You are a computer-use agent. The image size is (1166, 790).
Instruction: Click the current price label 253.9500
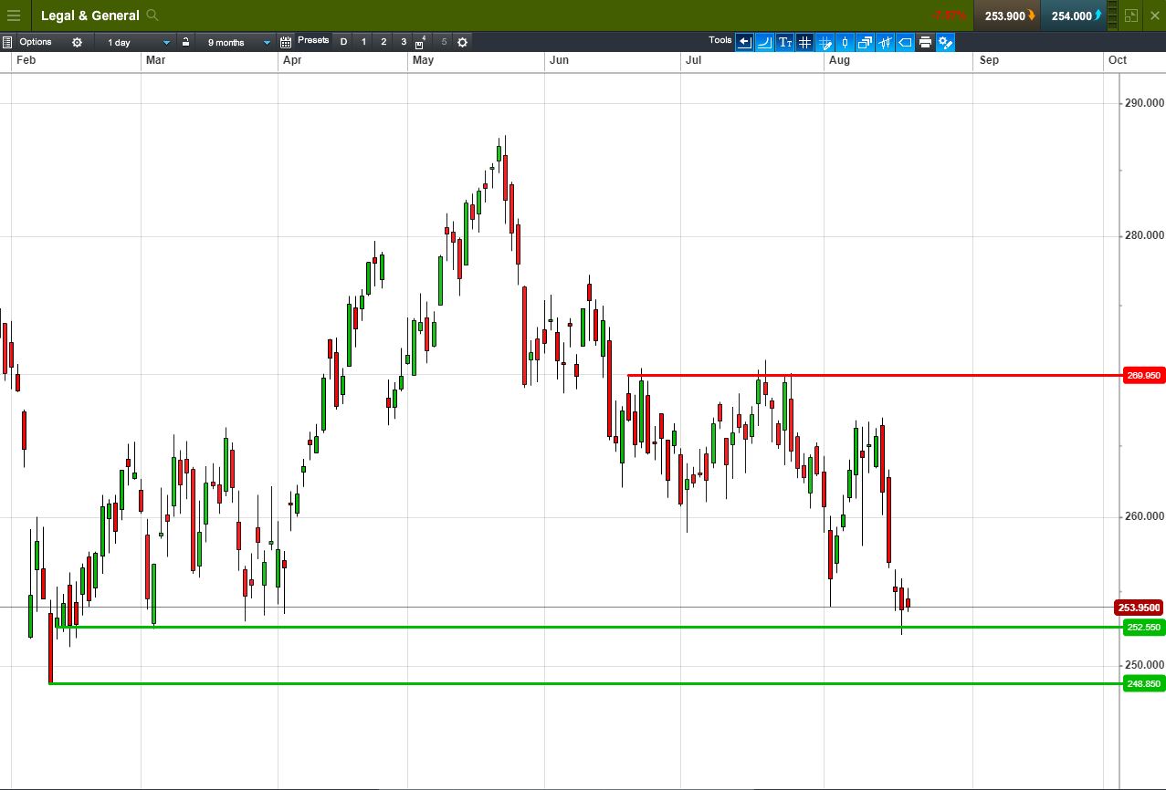(1139, 608)
